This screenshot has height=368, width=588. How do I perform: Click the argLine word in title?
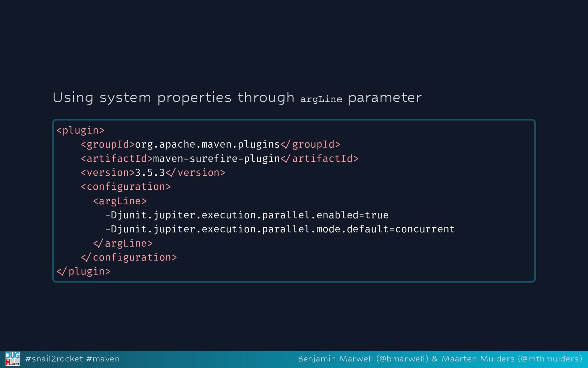click(x=321, y=99)
